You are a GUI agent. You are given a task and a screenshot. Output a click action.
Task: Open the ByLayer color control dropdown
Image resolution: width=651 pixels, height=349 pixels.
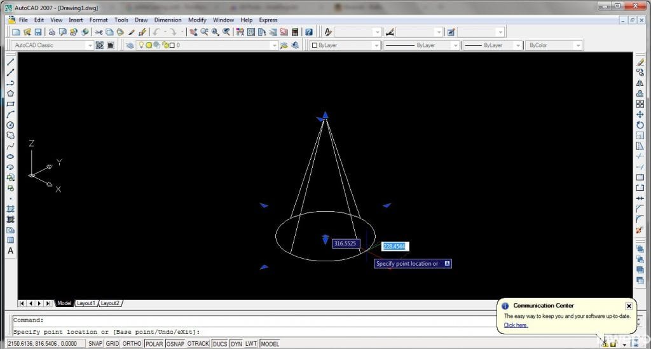[x=376, y=45]
